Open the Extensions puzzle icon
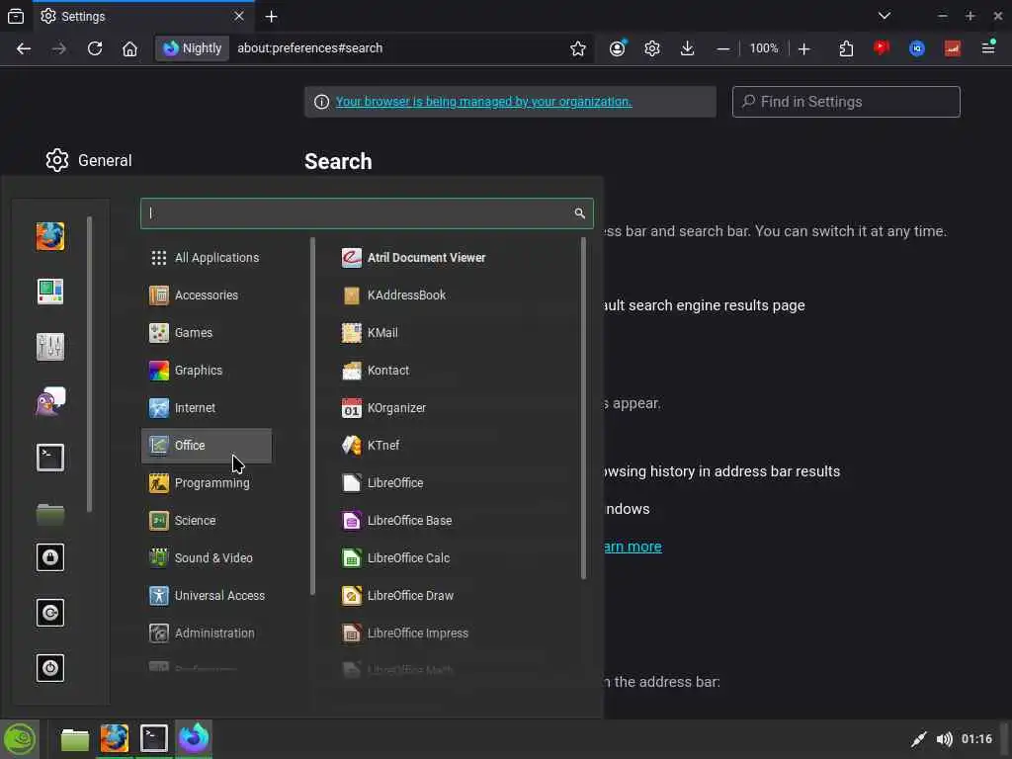Image resolution: width=1012 pixels, height=759 pixels. point(846,48)
